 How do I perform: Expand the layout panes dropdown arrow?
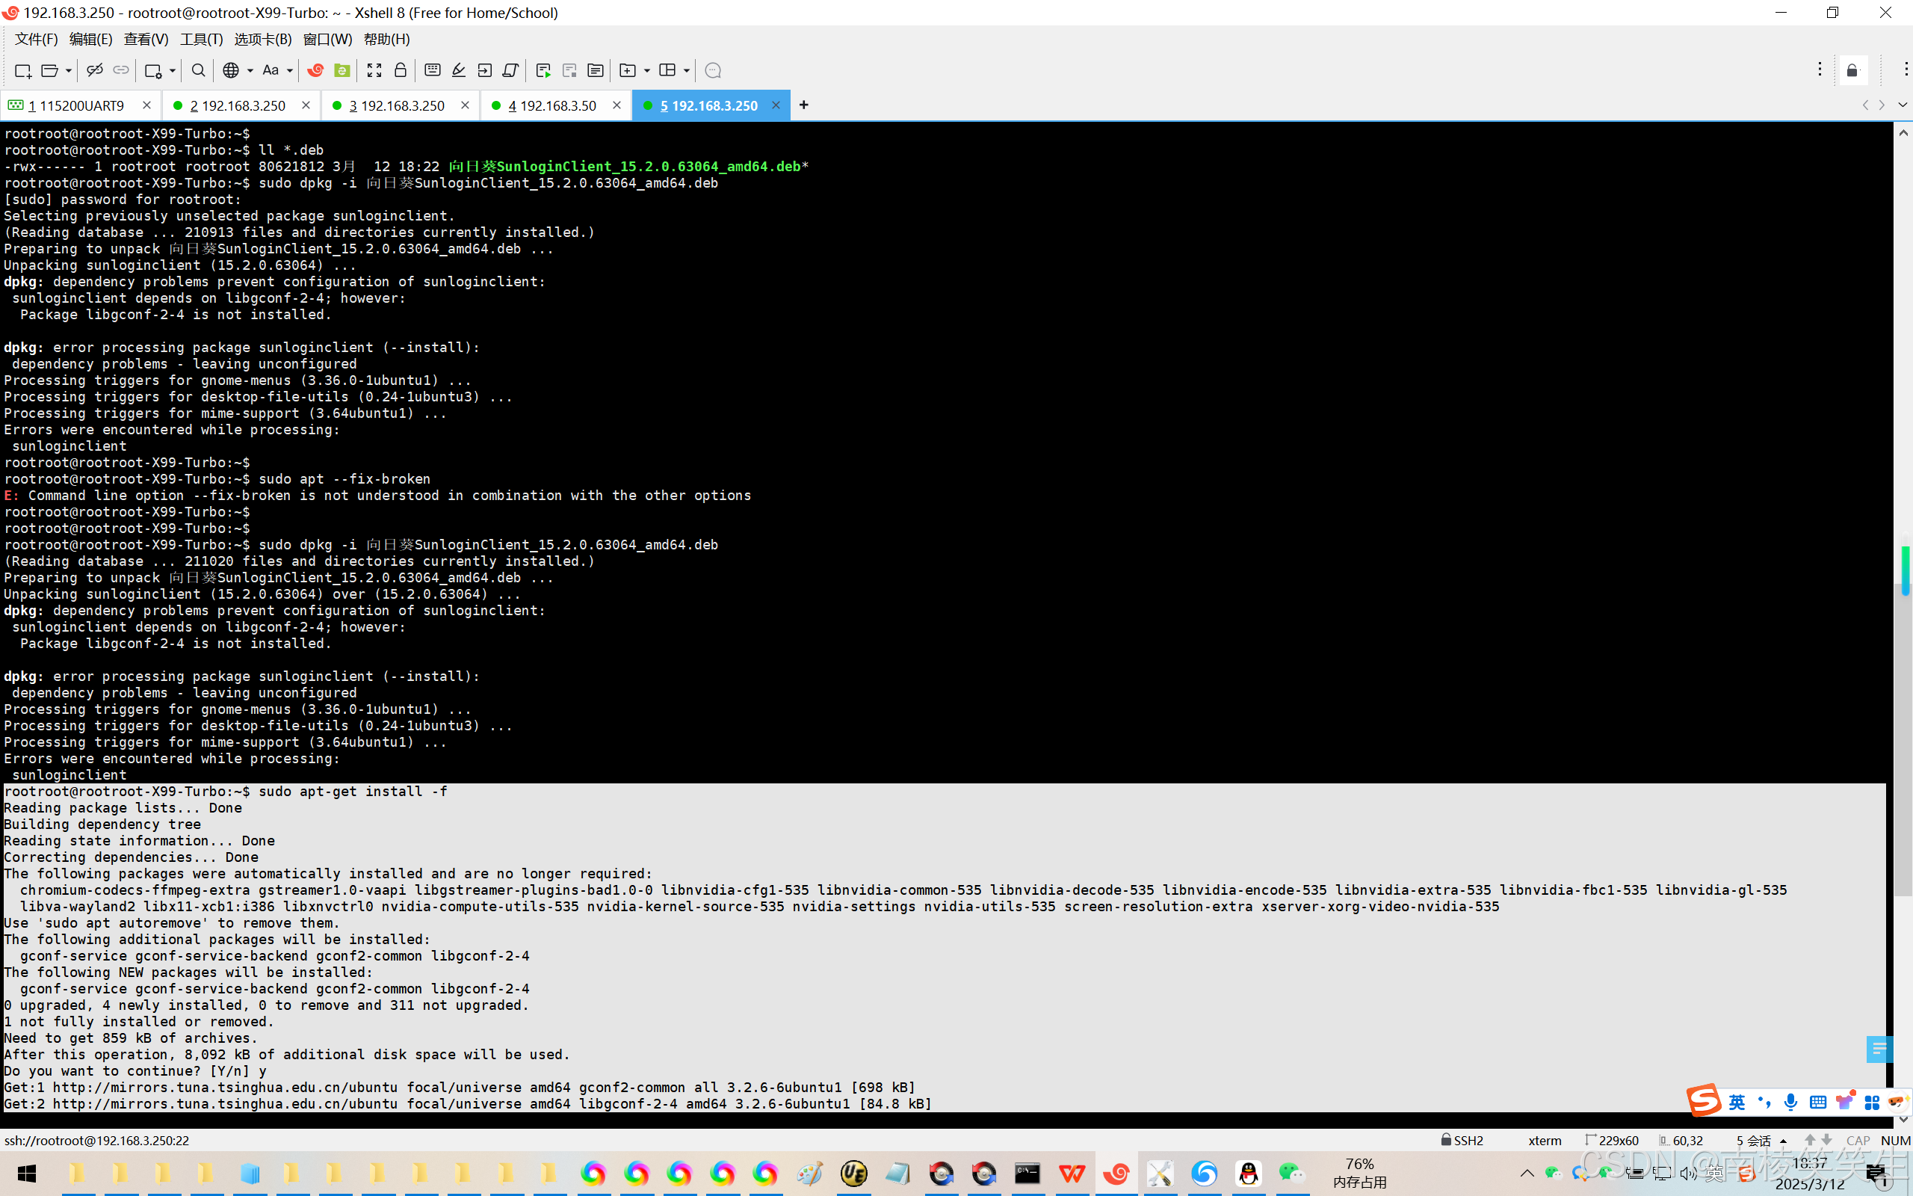(x=686, y=70)
